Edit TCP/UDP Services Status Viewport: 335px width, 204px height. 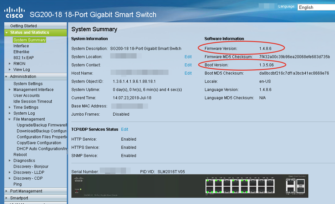coord(124,129)
